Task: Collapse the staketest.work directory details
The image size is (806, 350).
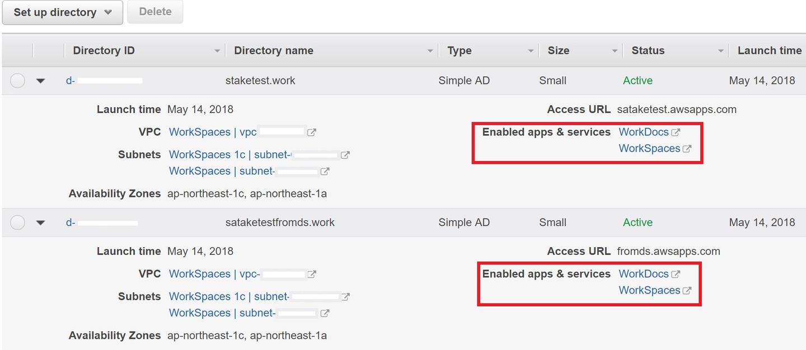Action: click(40, 81)
